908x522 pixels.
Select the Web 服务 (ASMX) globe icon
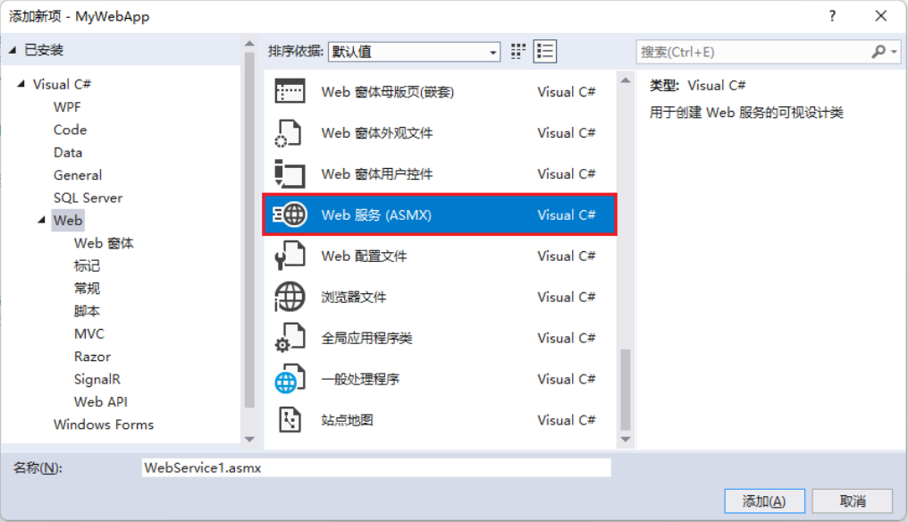point(290,215)
